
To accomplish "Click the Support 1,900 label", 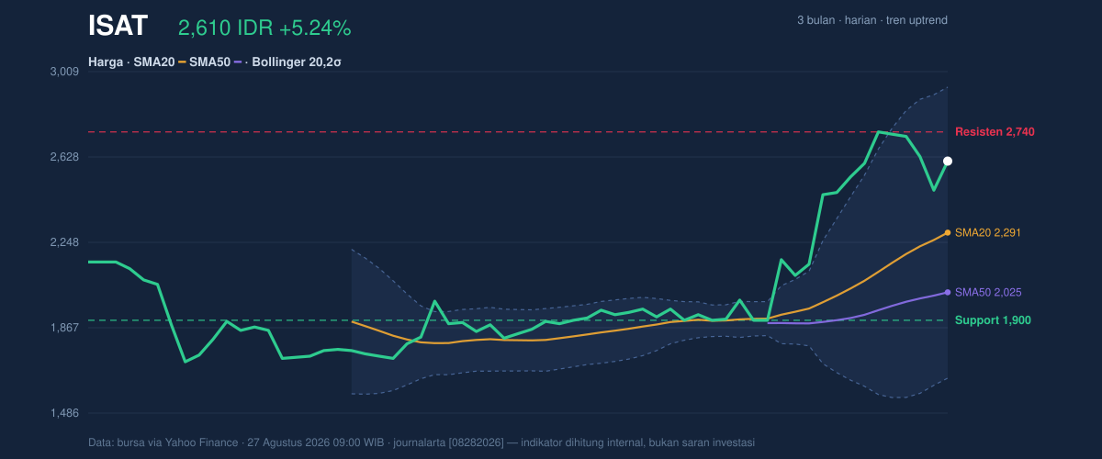I will pos(993,320).
